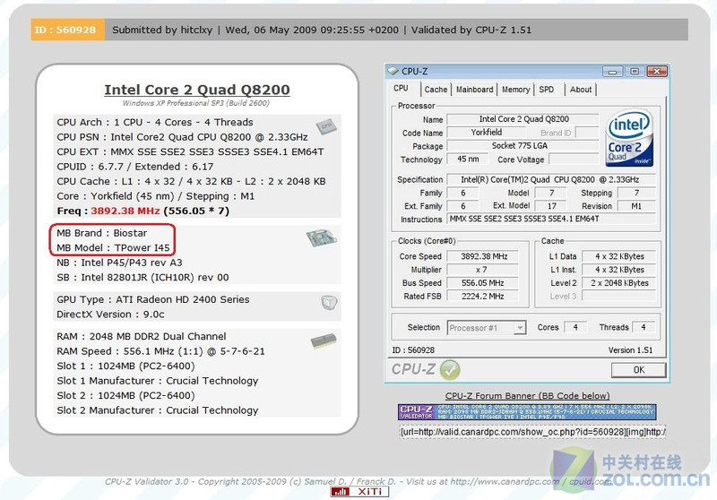Click the motherboard icon beside MB Brand
This screenshot has height=500, width=717.
322,237
